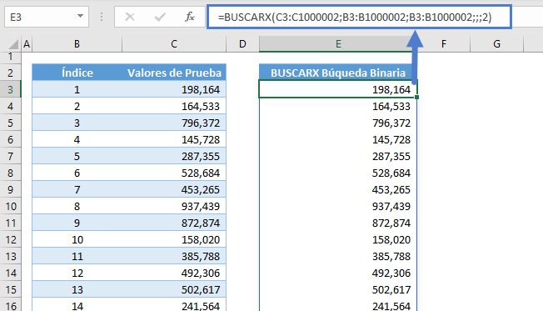
Task: Select row 3 header
Action: point(10,89)
